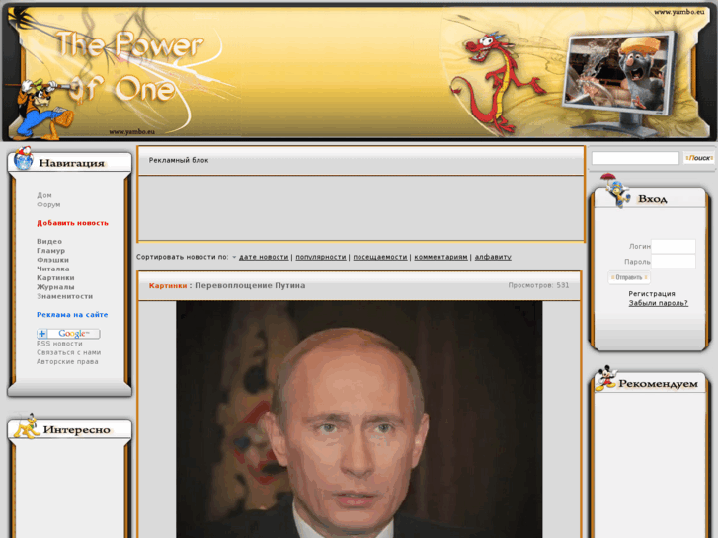The height and width of the screenshot is (538, 718).
Task: Open the Перевоплощение Путина post title
Action: (x=250, y=285)
